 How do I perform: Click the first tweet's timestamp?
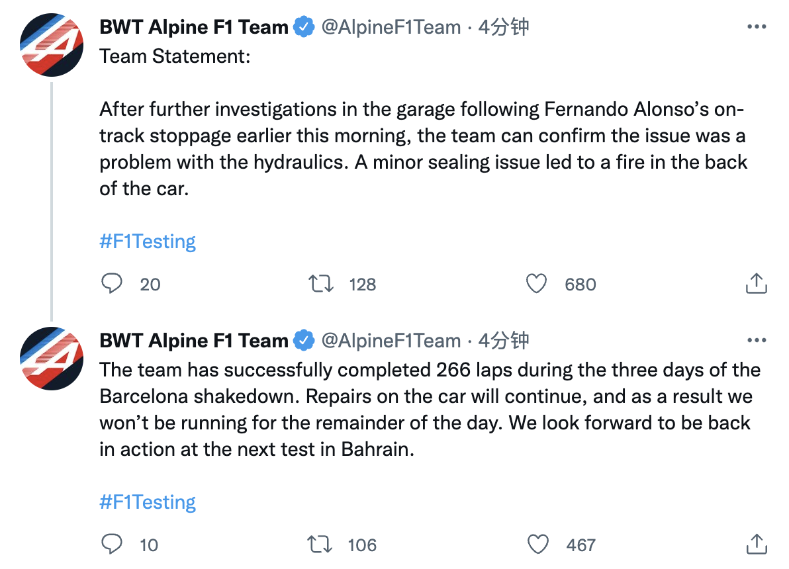(504, 27)
